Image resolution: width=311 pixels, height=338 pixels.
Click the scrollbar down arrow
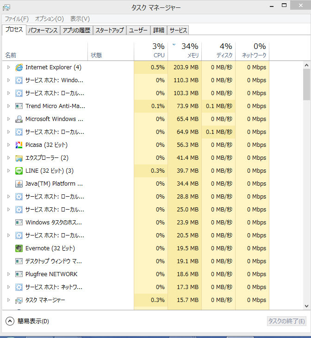pyautogui.click(x=306, y=306)
